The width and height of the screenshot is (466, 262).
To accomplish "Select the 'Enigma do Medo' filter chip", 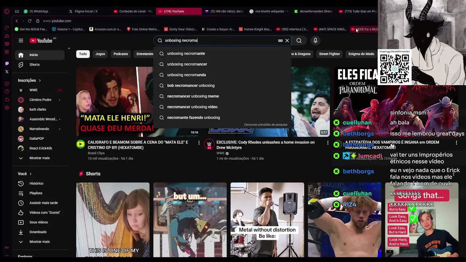I will [x=361, y=54].
